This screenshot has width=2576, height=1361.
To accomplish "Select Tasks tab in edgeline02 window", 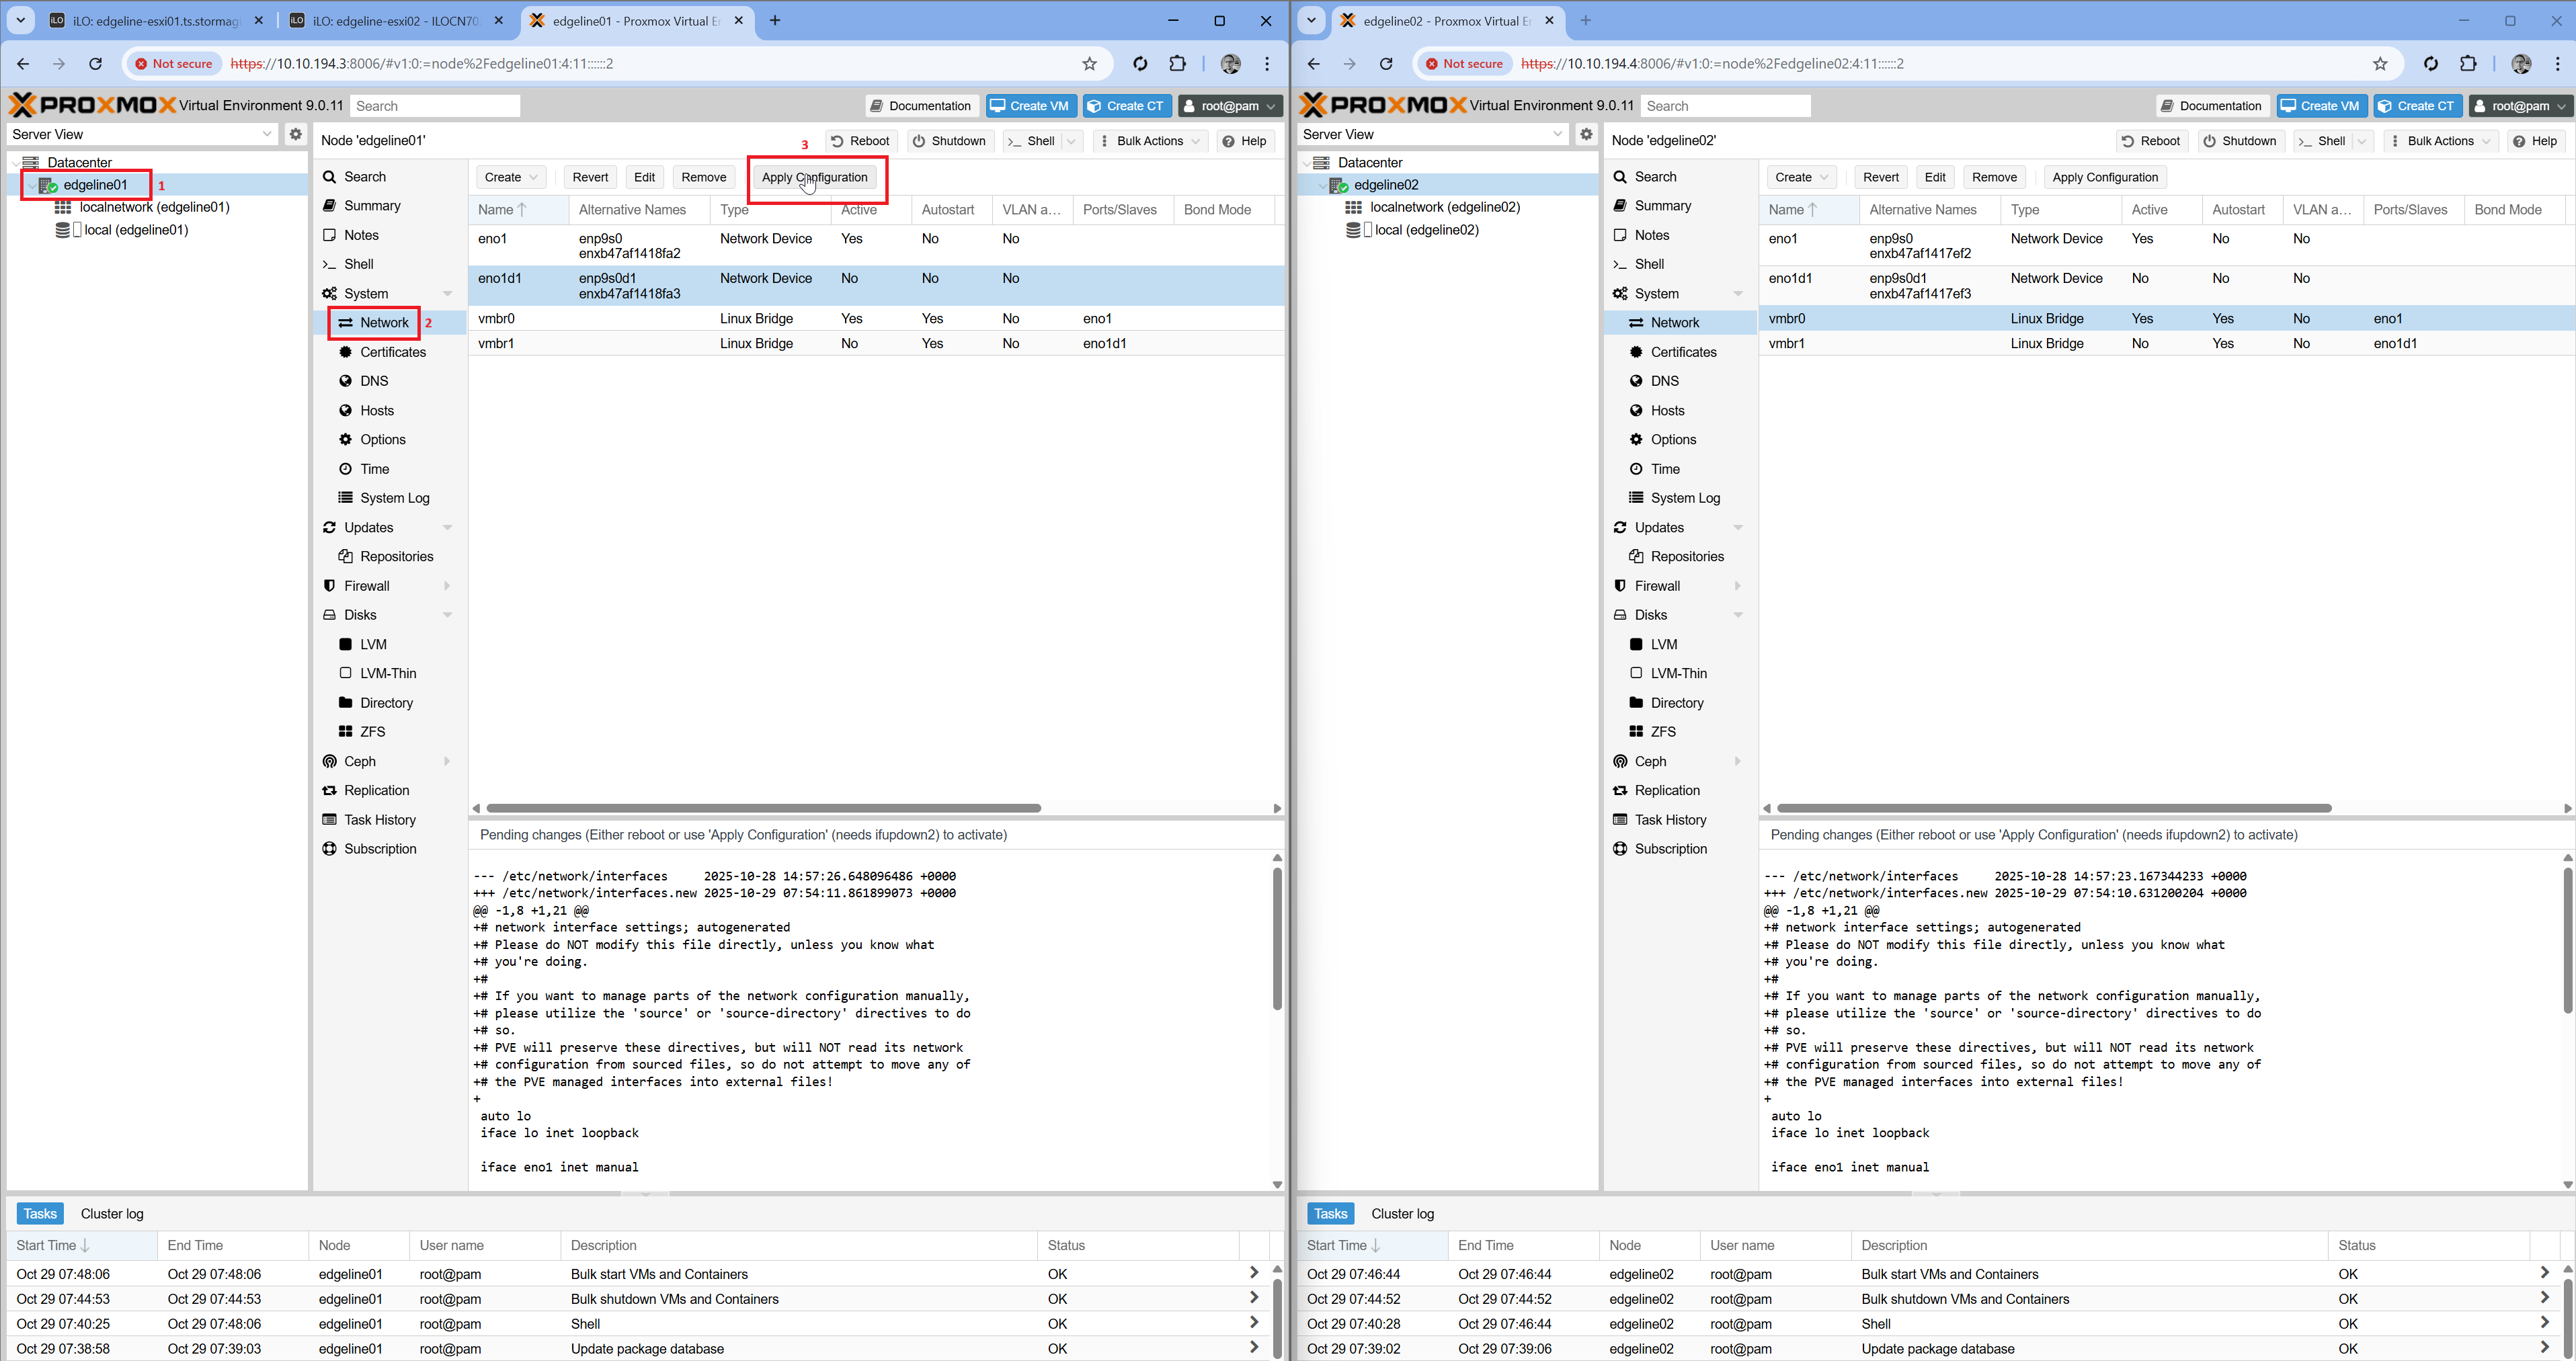I will pos(1330,1213).
